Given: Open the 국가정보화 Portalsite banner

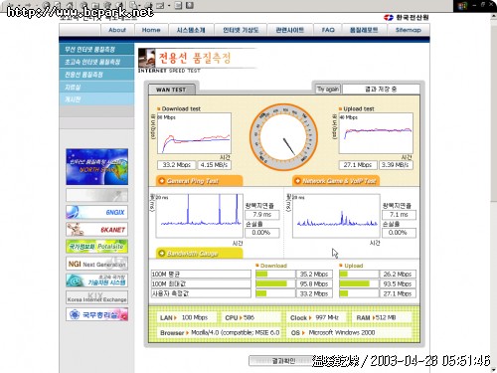Looking at the screenshot, I should [x=96, y=247].
